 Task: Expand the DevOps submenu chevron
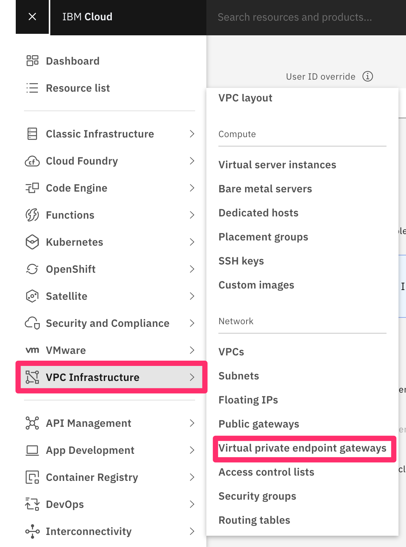pos(192,504)
